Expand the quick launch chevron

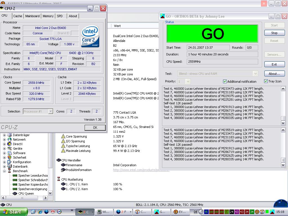pos(72,210)
